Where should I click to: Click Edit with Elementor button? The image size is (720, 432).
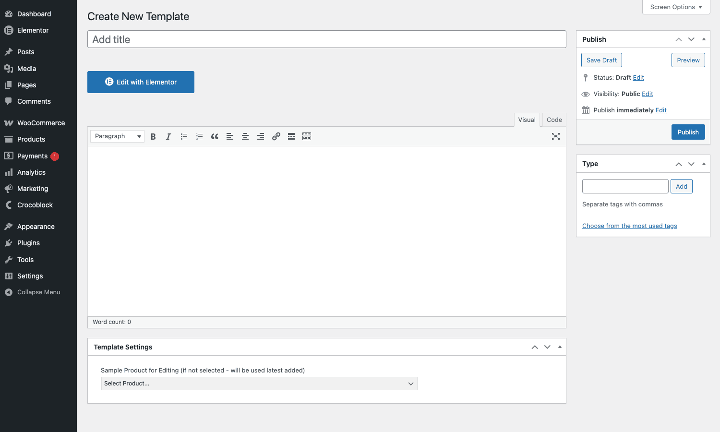141,82
